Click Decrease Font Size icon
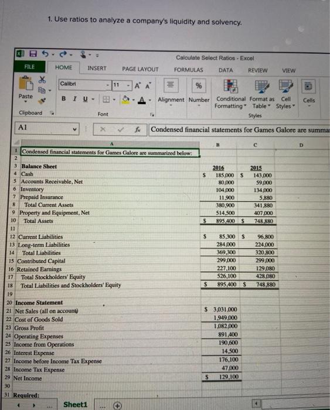330x410 pixels. click(x=148, y=86)
